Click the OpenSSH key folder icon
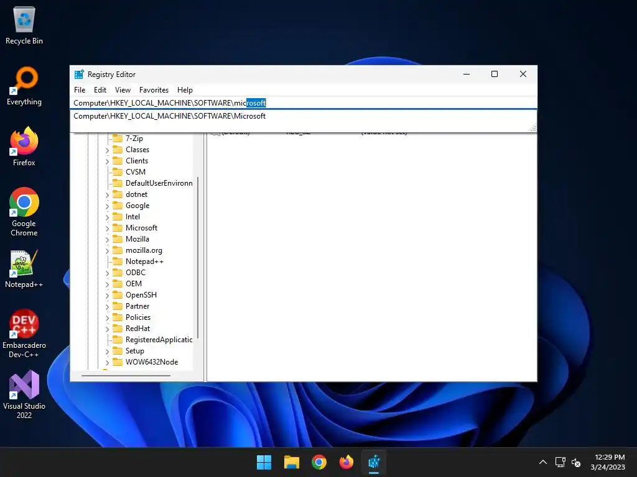 click(x=118, y=295)
